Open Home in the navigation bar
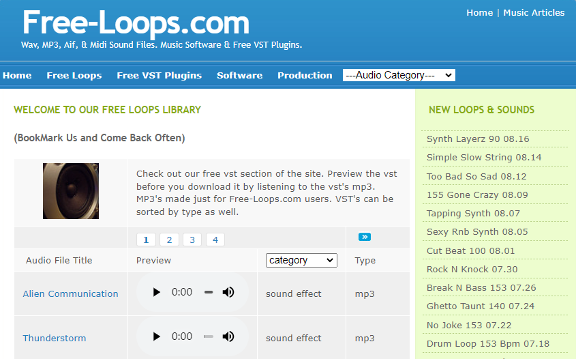Image resolution: width=576 pixels, height=359 pixels. 17,75
